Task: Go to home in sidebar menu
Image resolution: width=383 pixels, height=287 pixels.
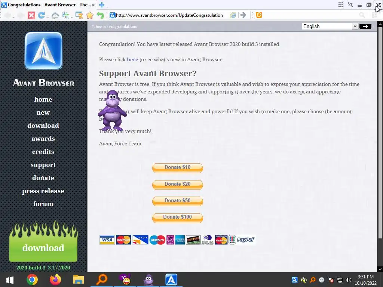Action: pyautogui.click(x=43, y=99)
